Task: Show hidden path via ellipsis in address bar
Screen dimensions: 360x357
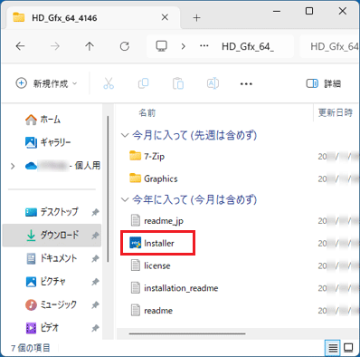Action: pyautogui.click(x=204, y=46)
